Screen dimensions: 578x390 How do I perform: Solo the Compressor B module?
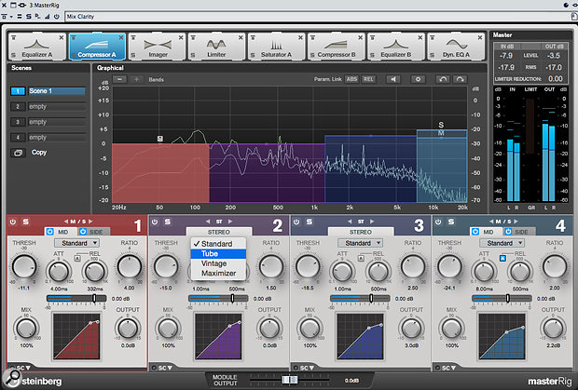[x=312, y=55]
